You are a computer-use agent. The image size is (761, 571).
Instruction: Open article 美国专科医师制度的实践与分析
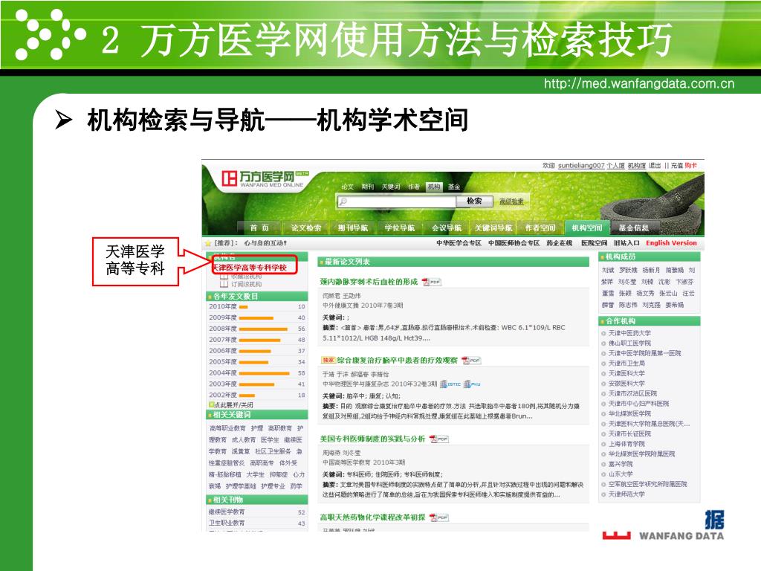click(x=372, y=439)
